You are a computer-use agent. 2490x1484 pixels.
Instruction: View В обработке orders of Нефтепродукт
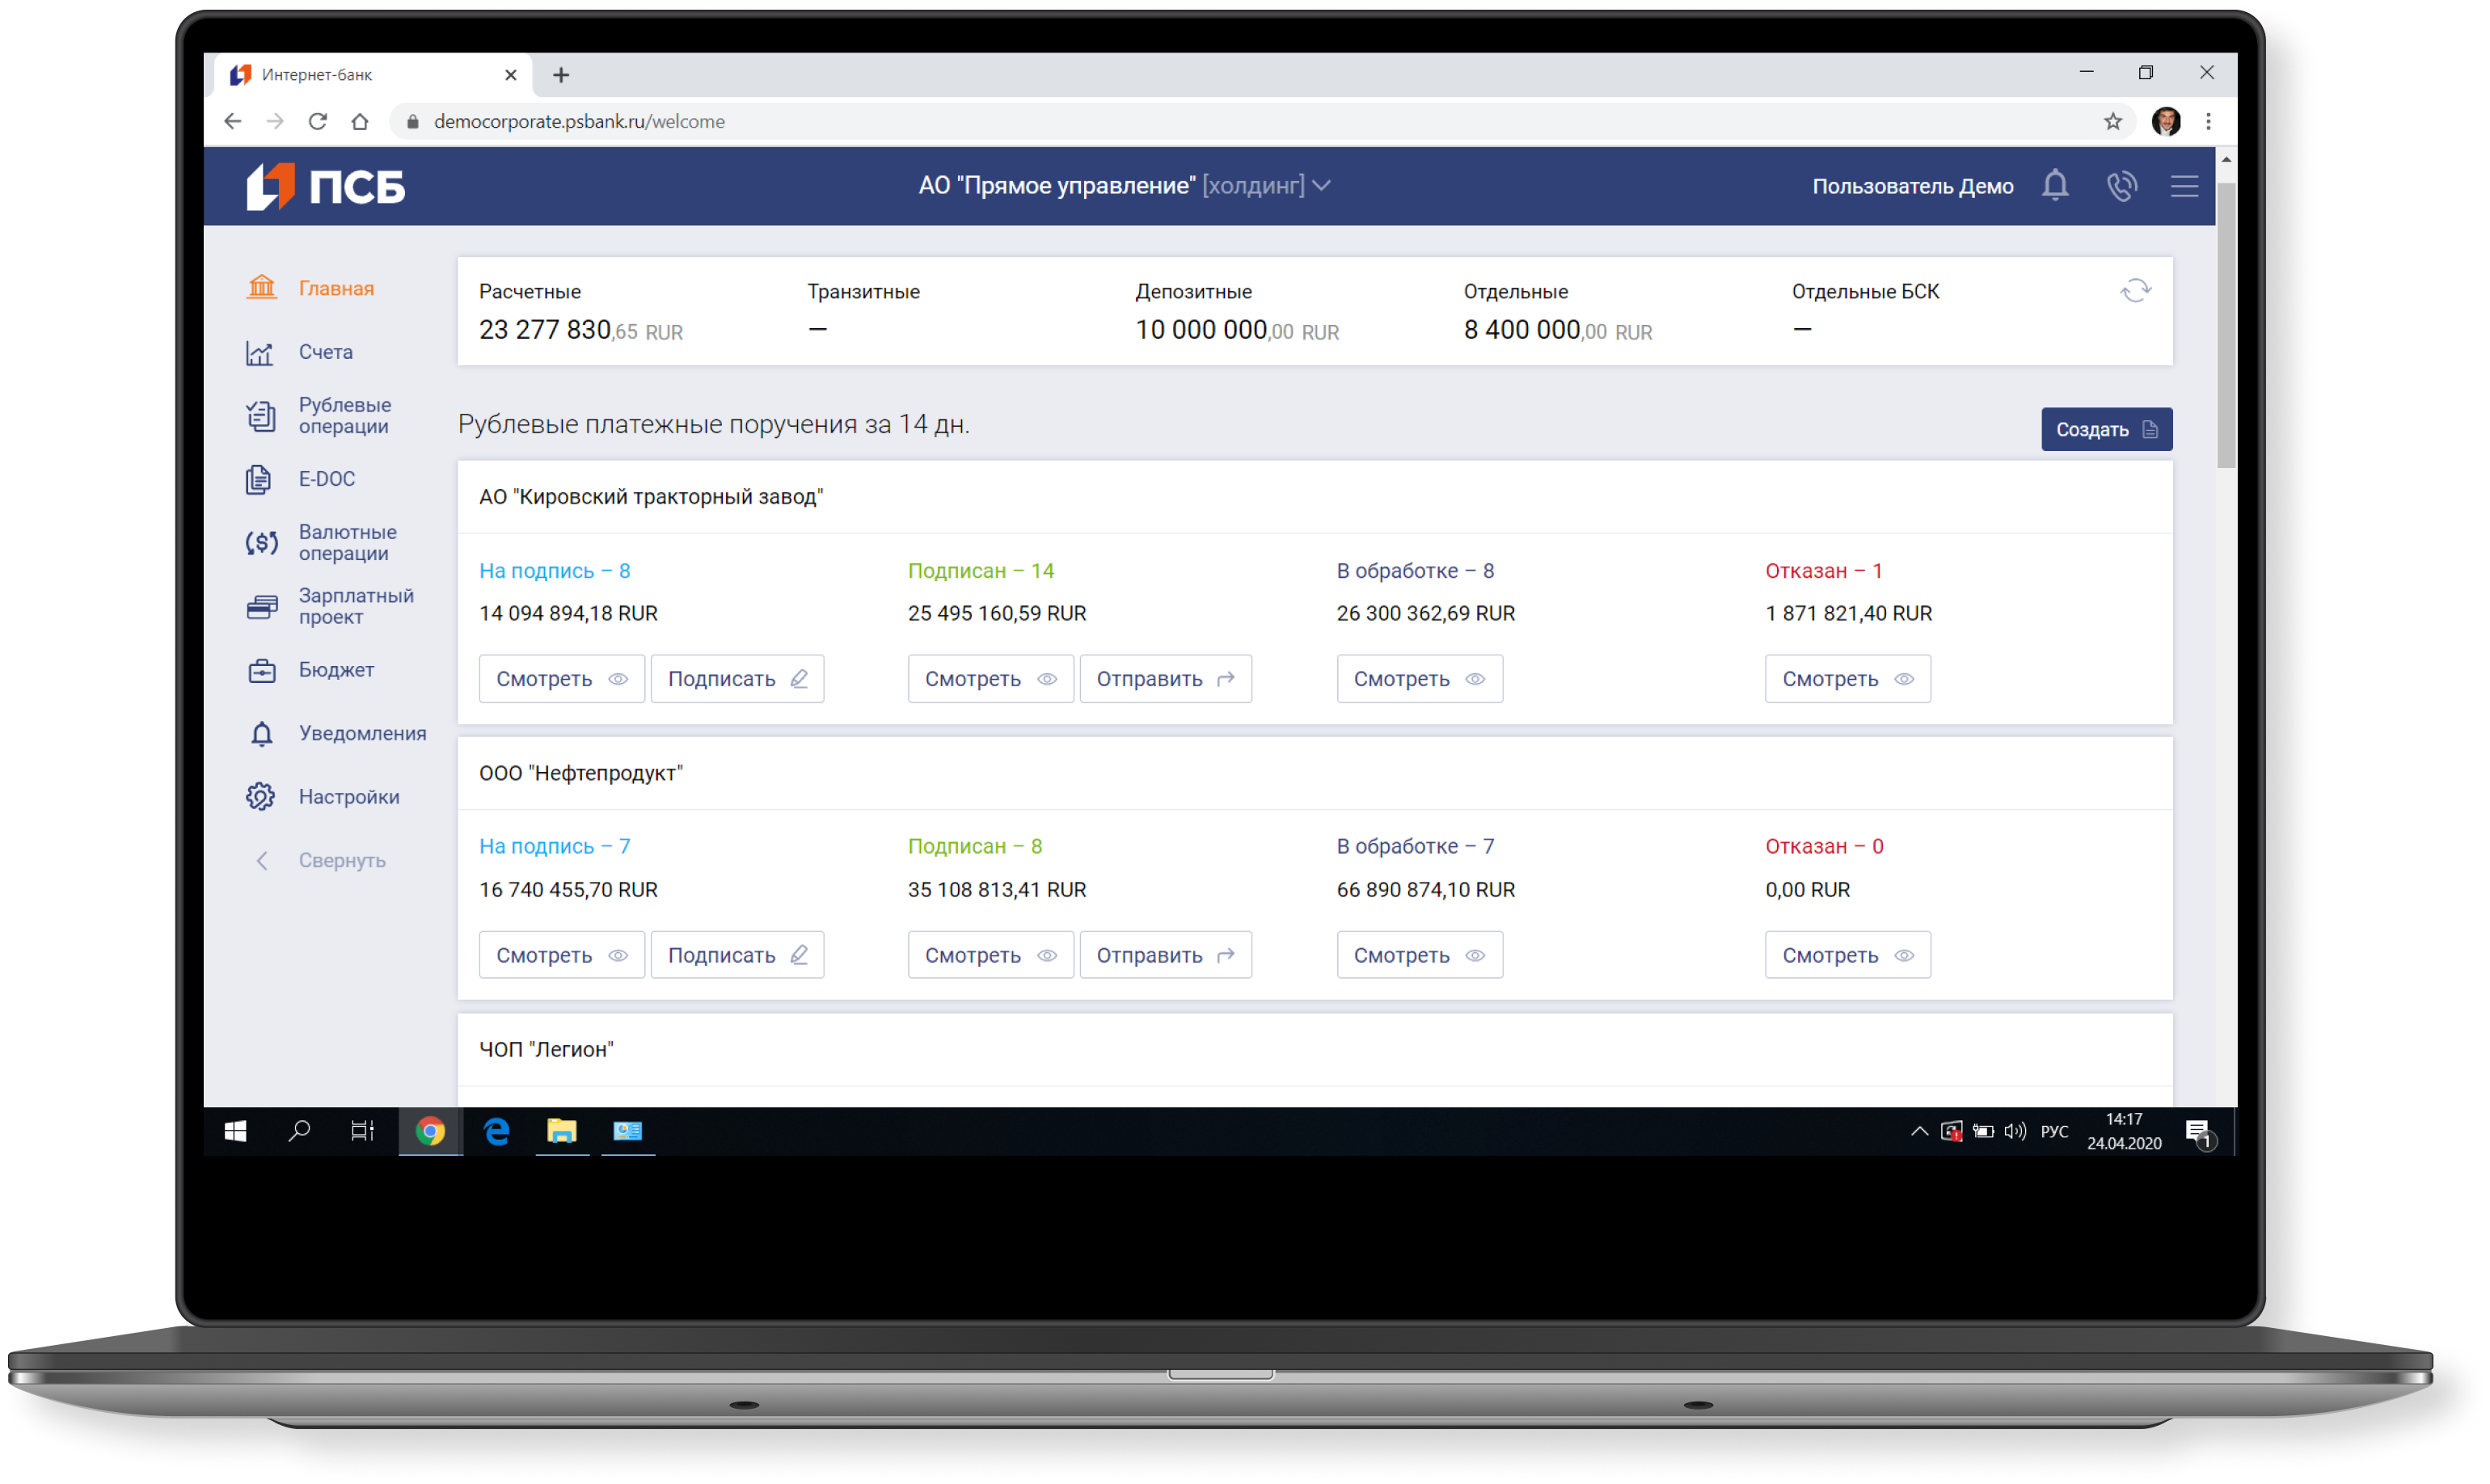click(x=1419, y=955)
